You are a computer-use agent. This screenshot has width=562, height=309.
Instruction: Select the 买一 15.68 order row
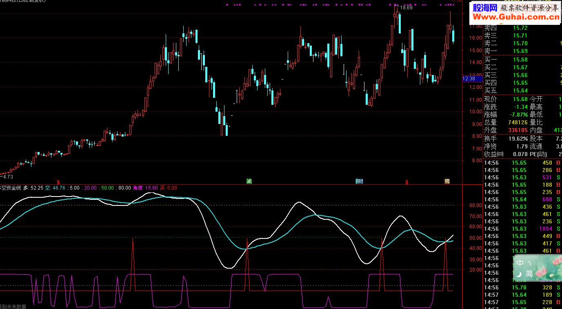click(523, 60)
